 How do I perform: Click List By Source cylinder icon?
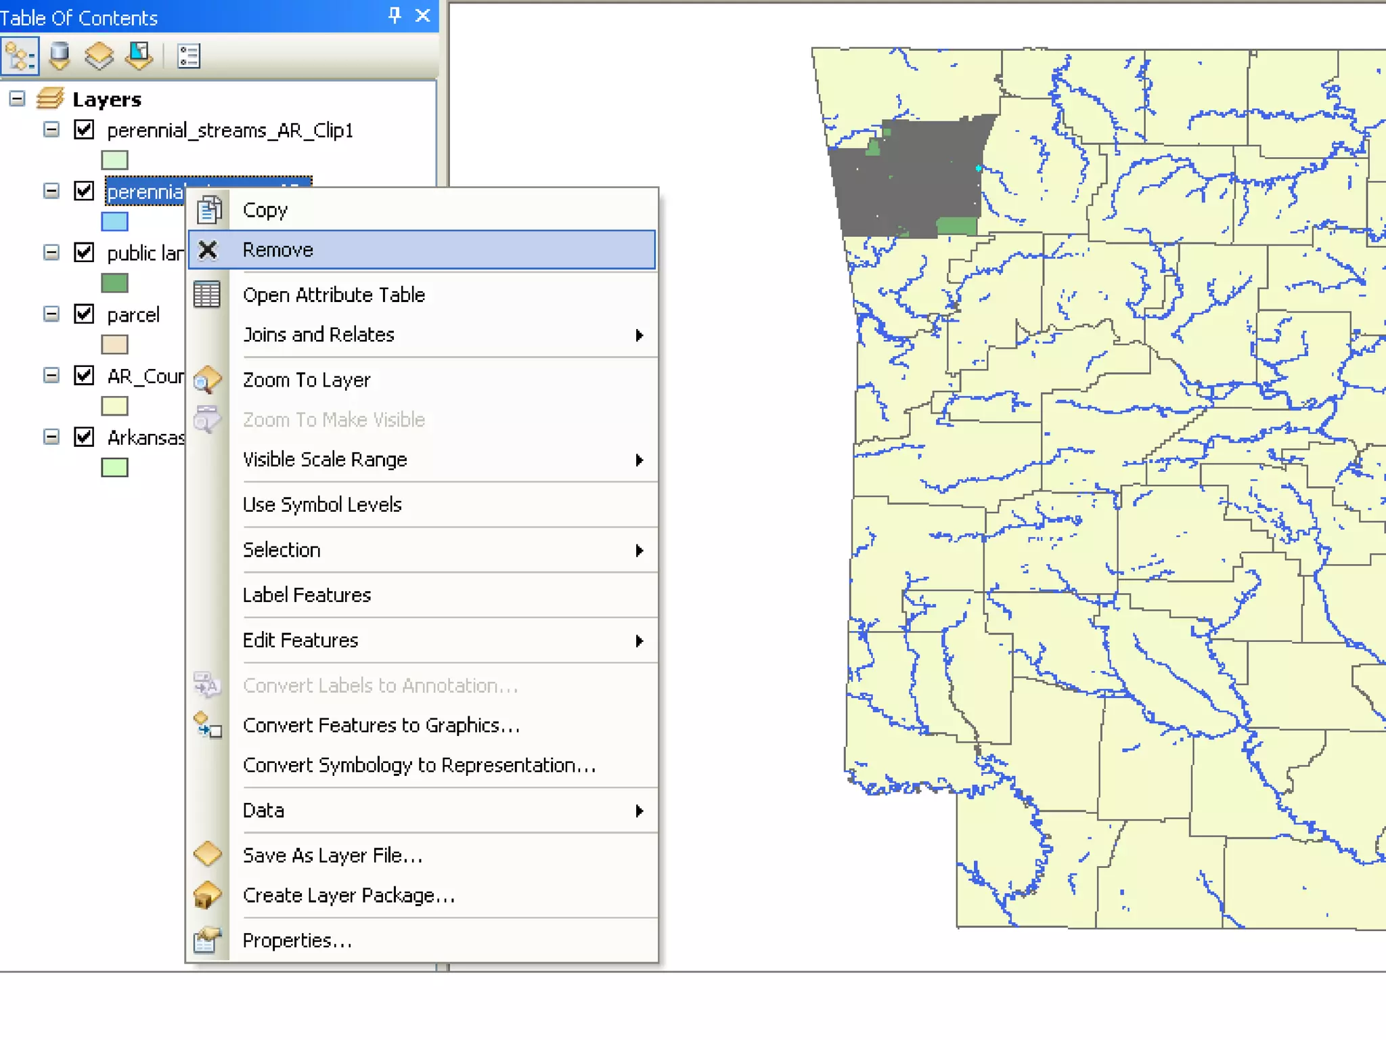pos(60,56)
